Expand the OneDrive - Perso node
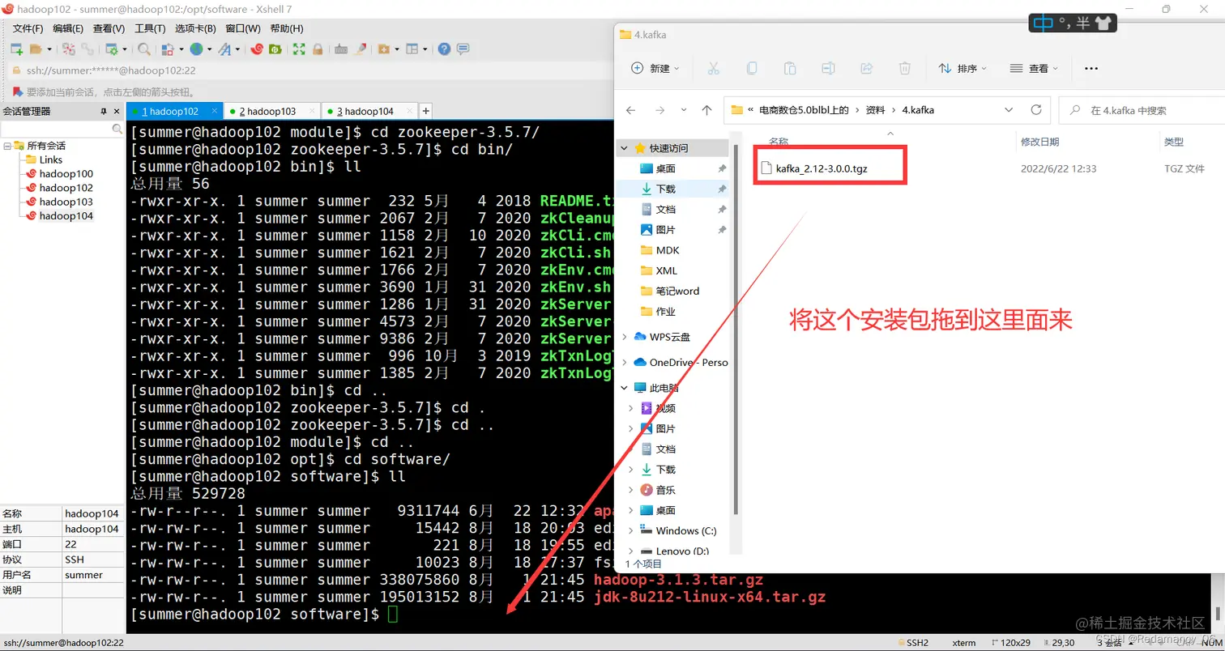Screen dimensions: 1225x651 [624, 363]
